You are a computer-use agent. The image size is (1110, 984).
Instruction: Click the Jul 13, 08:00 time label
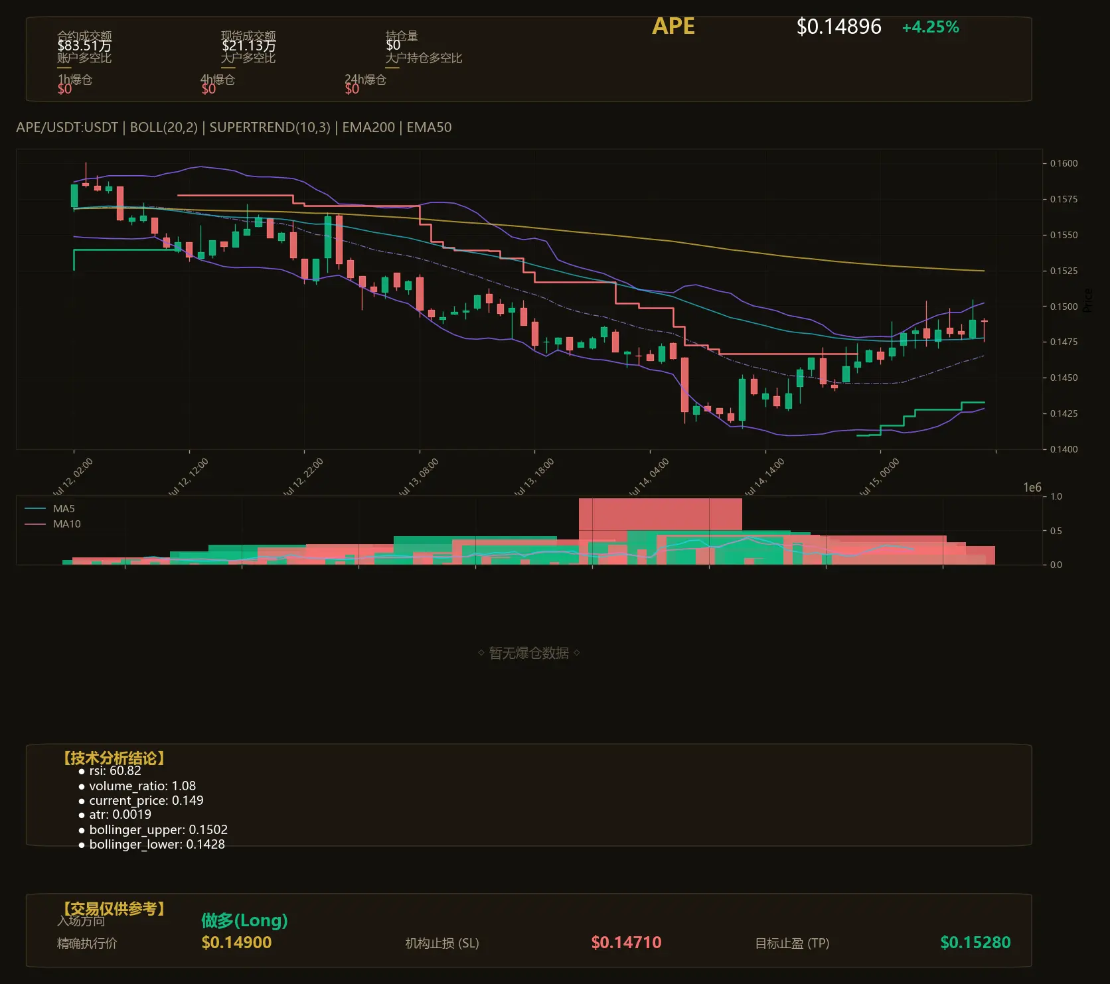(x=418, y=477)
